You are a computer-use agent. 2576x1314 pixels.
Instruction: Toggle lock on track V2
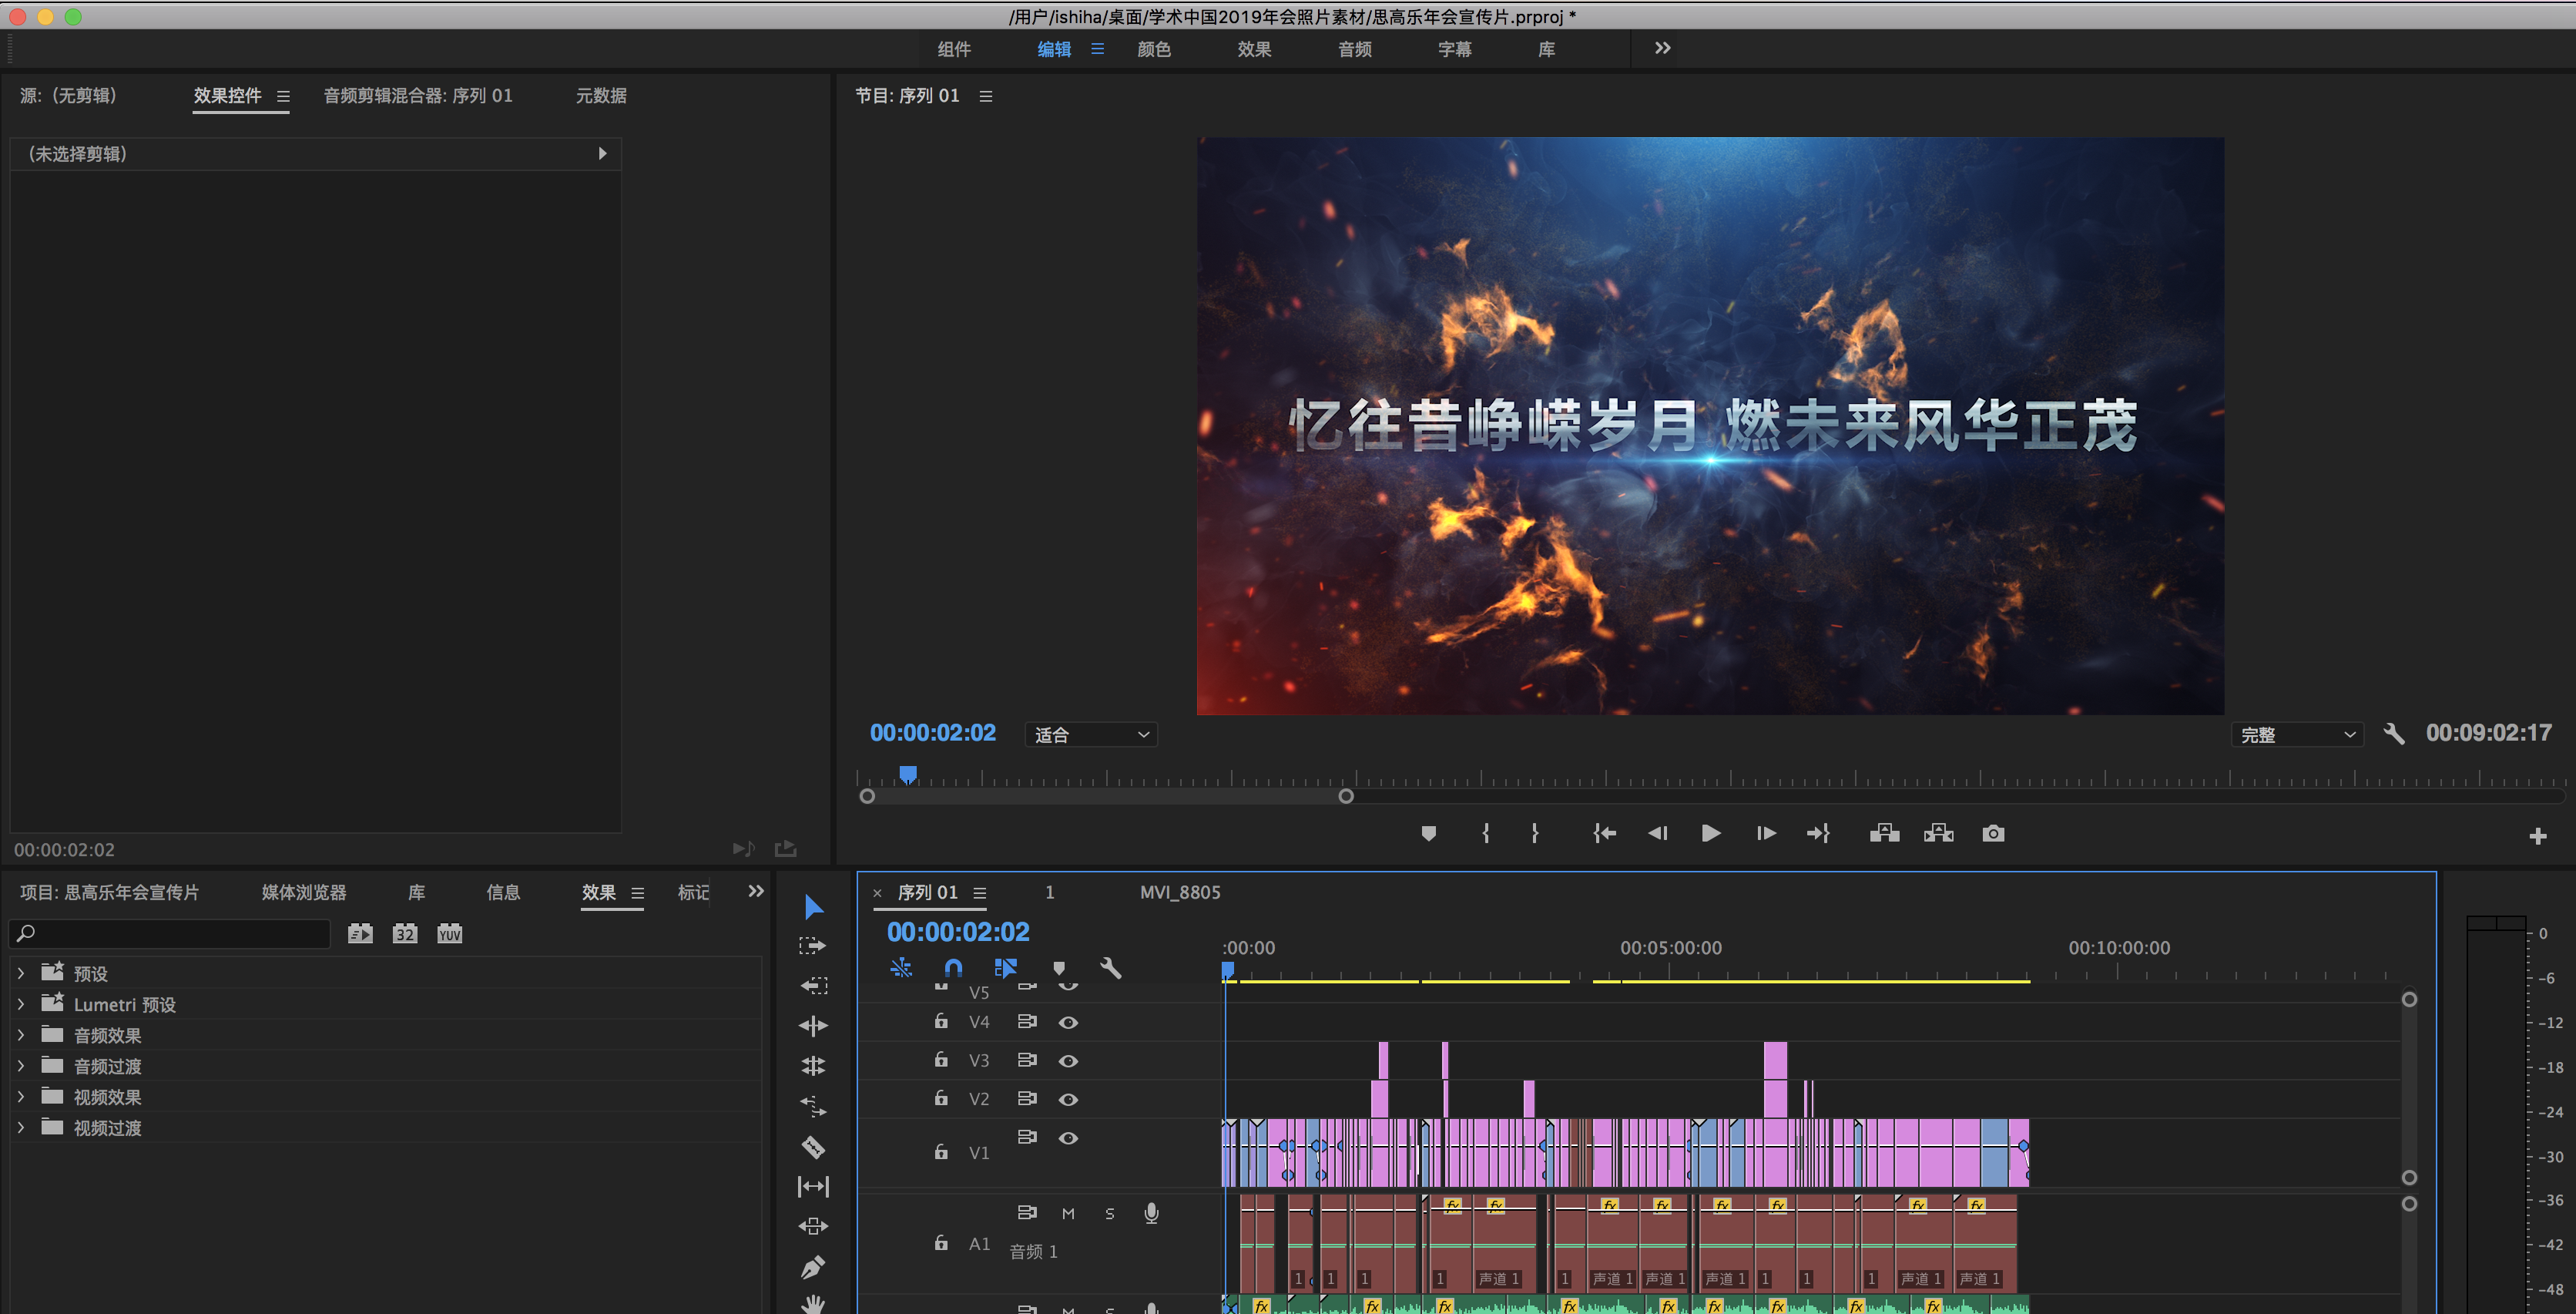point(941,1099)
